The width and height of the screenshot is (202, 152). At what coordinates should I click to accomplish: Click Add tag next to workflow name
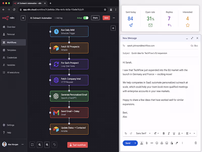(x=59, y=18)
